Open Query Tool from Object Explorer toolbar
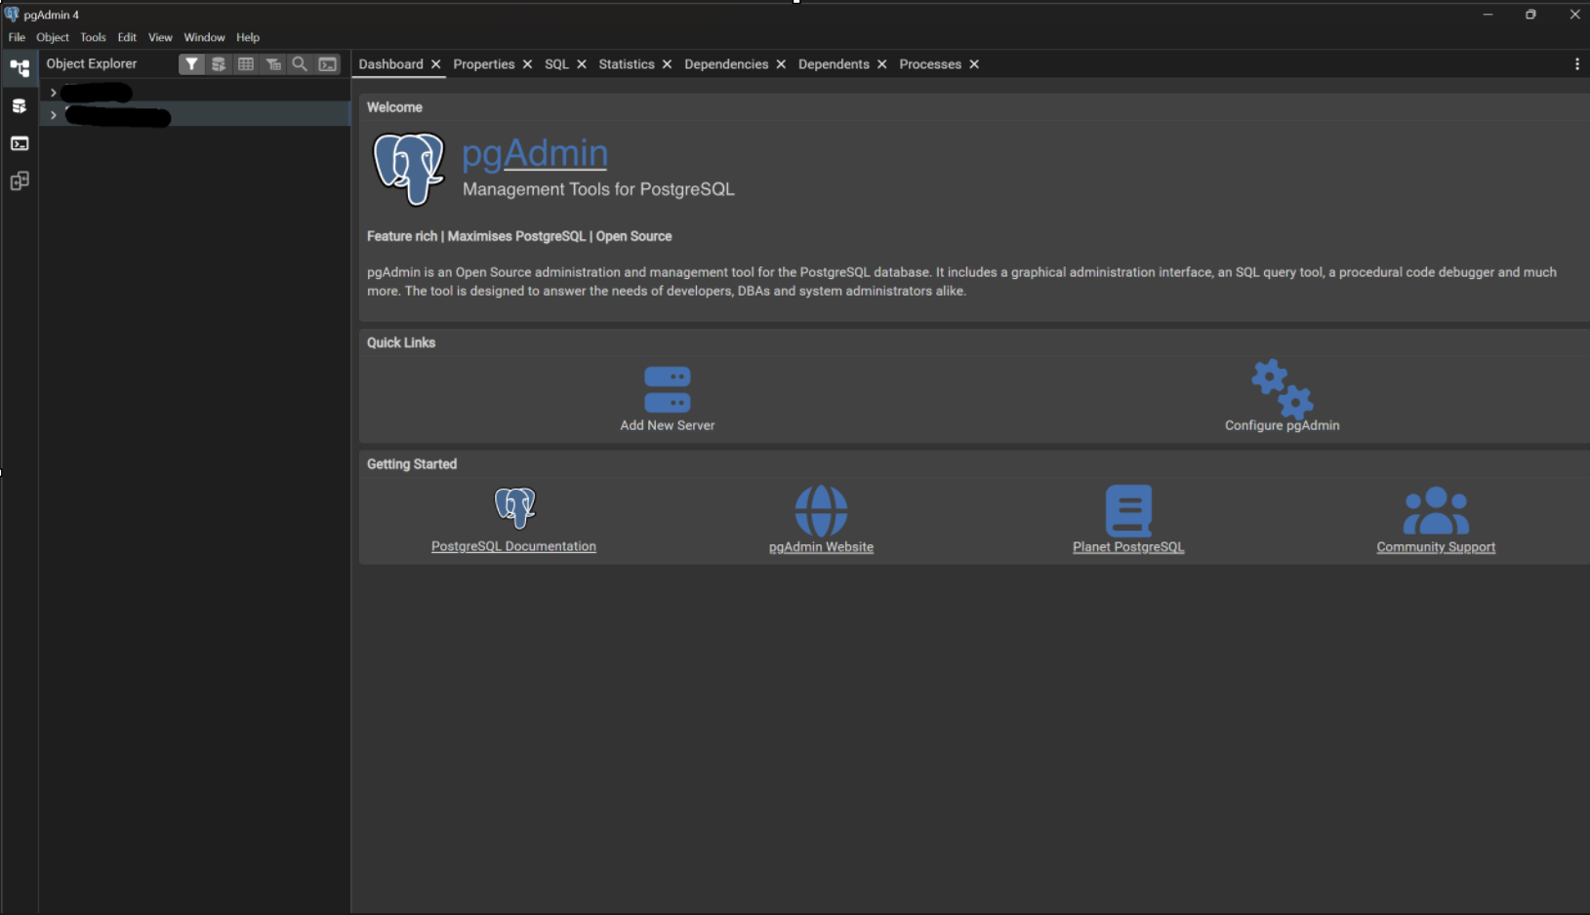 click(x=219, y=64)
